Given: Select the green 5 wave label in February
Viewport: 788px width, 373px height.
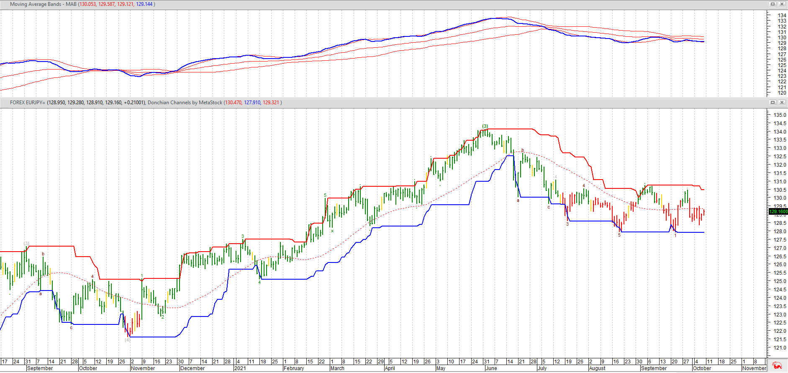Looking at the screenshot, I should pyautogui.click(x=325, y=196).
